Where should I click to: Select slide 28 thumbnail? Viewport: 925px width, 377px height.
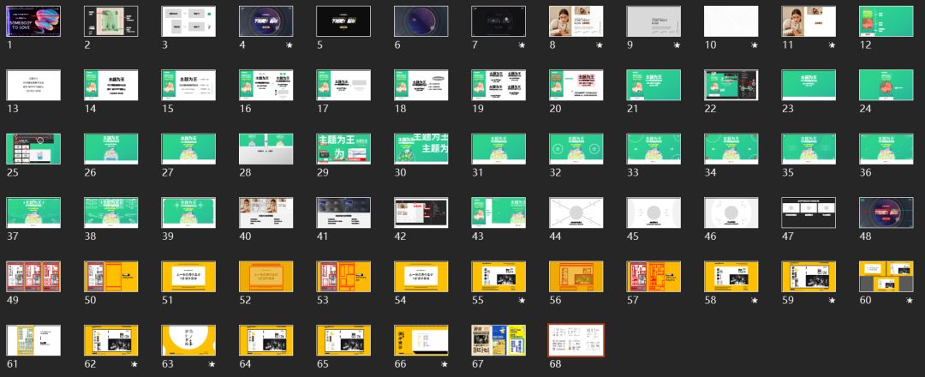click(x=266, y=149)
